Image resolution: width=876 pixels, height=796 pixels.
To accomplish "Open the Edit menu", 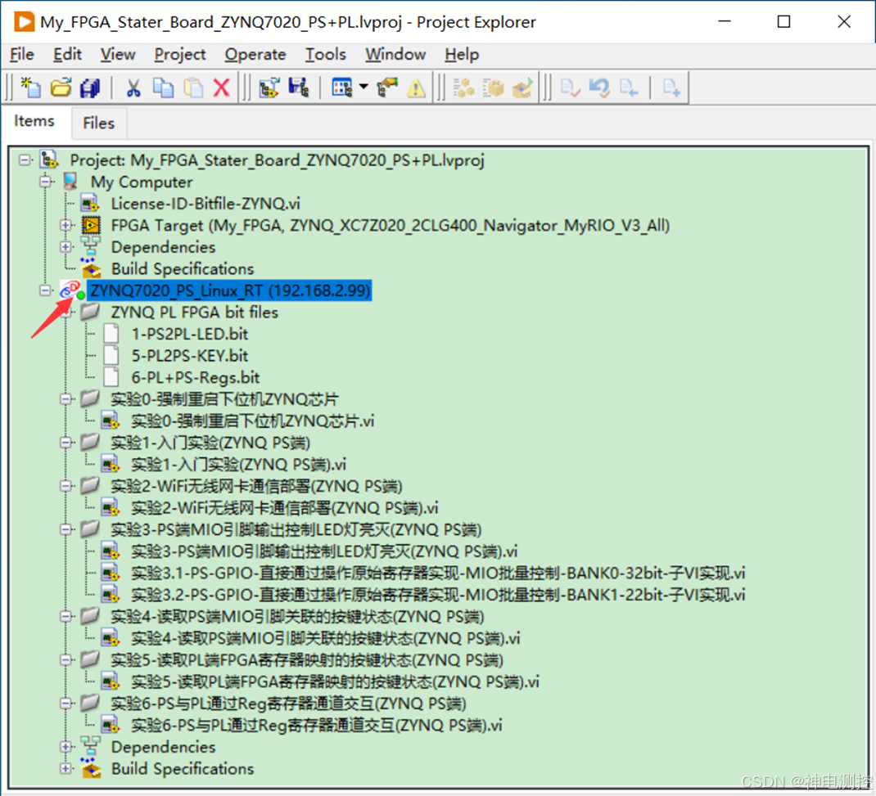I will point(68,54).
